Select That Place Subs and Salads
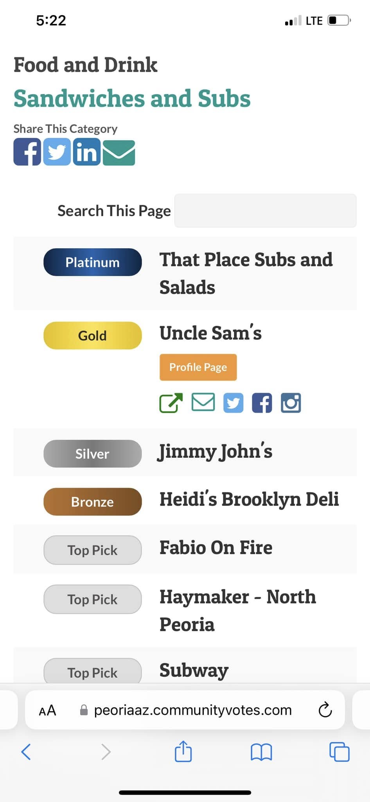 click(246, 273)
